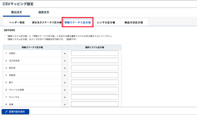Click the 明細ステータス区分値 column header
Screen dimensions: 197x115
coord(32,47)
